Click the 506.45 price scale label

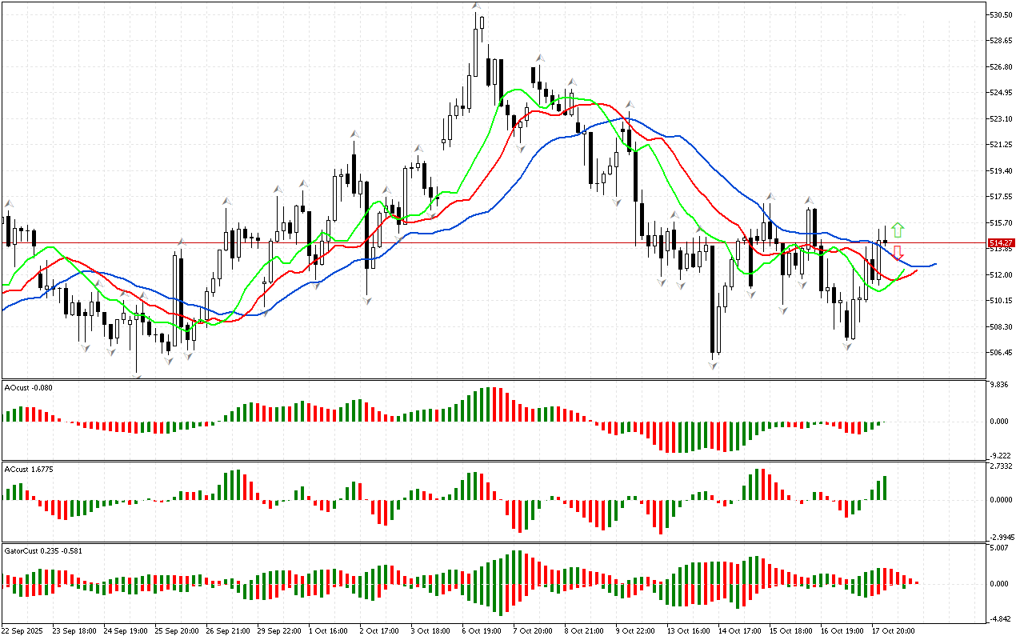1002,353
